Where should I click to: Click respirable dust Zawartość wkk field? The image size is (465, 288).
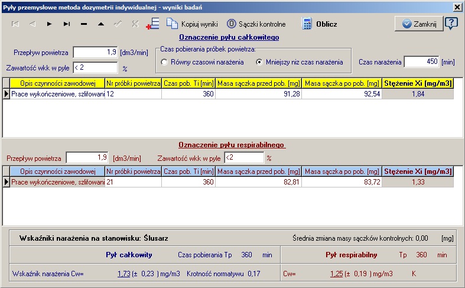pos(244,158)
